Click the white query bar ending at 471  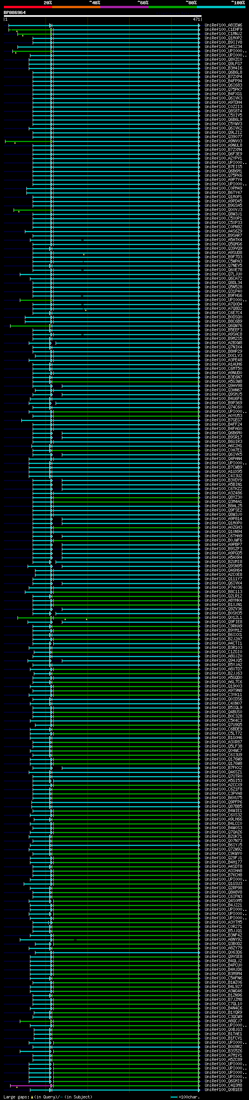[103, 16]
